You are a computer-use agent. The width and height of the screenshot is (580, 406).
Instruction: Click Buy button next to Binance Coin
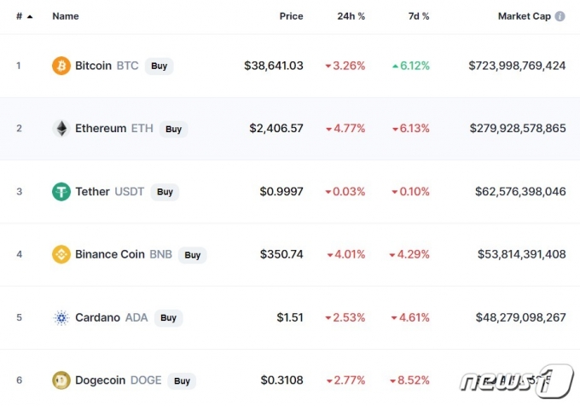[x=193, y=255]
